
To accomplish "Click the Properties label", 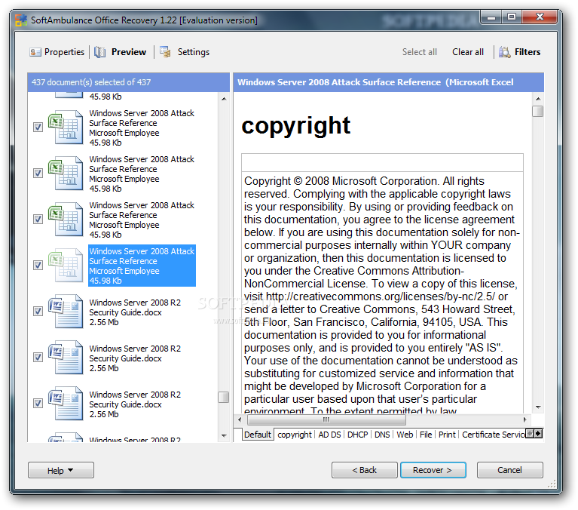I will 64,52.
